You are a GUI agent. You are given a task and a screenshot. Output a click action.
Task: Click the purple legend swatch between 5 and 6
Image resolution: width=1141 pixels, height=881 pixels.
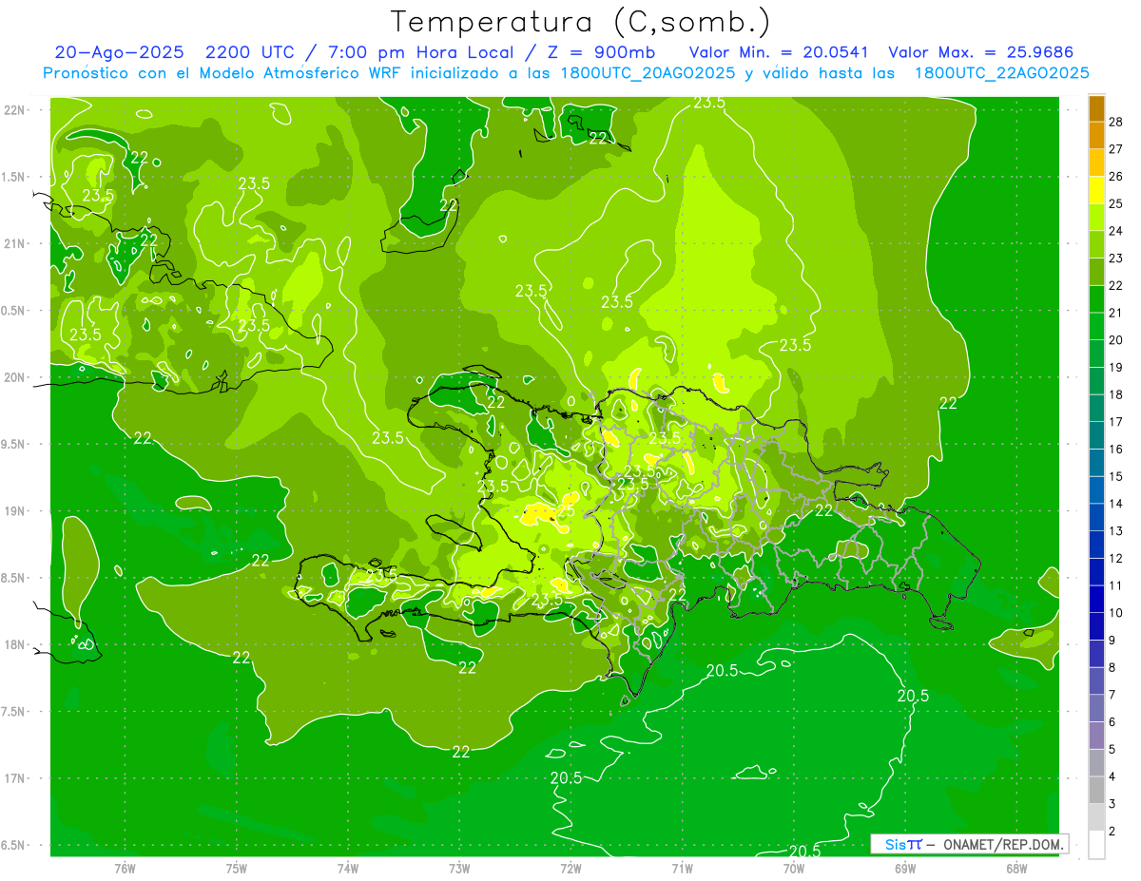[x=1096, y=736]
